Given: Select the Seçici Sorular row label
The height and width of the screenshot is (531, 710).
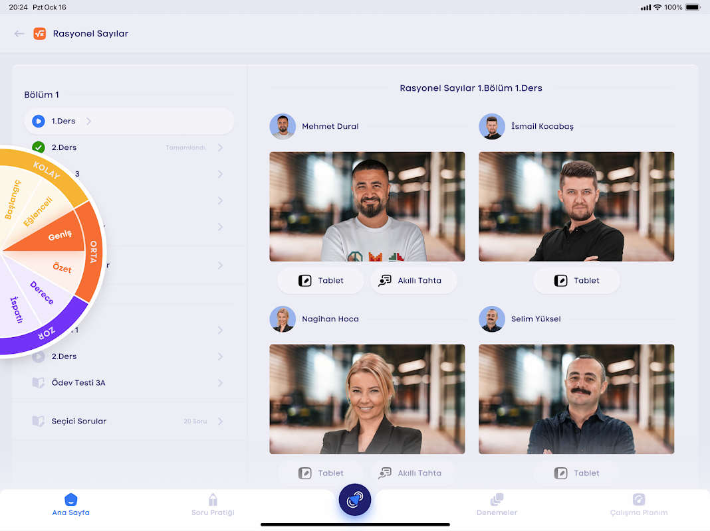Looking at the screenshot, I should pyautogui.click(x=79, y=421).
